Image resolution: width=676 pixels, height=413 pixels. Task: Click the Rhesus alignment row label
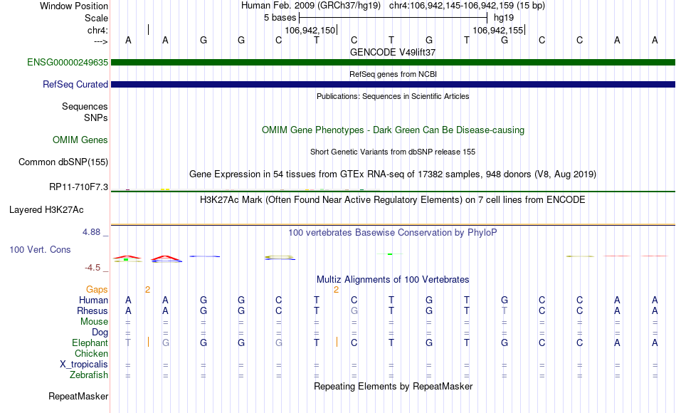[93, 310]
